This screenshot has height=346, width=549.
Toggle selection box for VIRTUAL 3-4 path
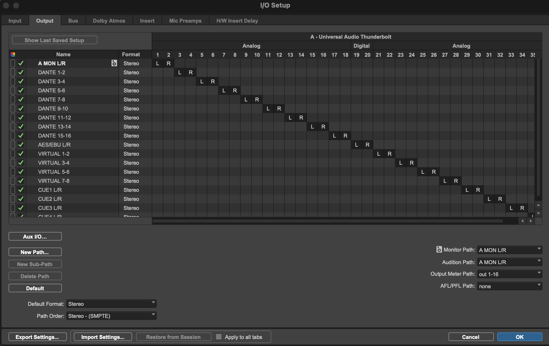pos(13,163)
